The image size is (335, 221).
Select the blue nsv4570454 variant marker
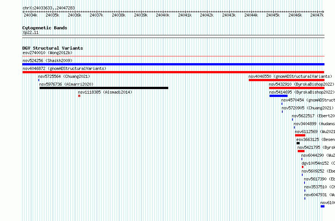click(282, 104)
